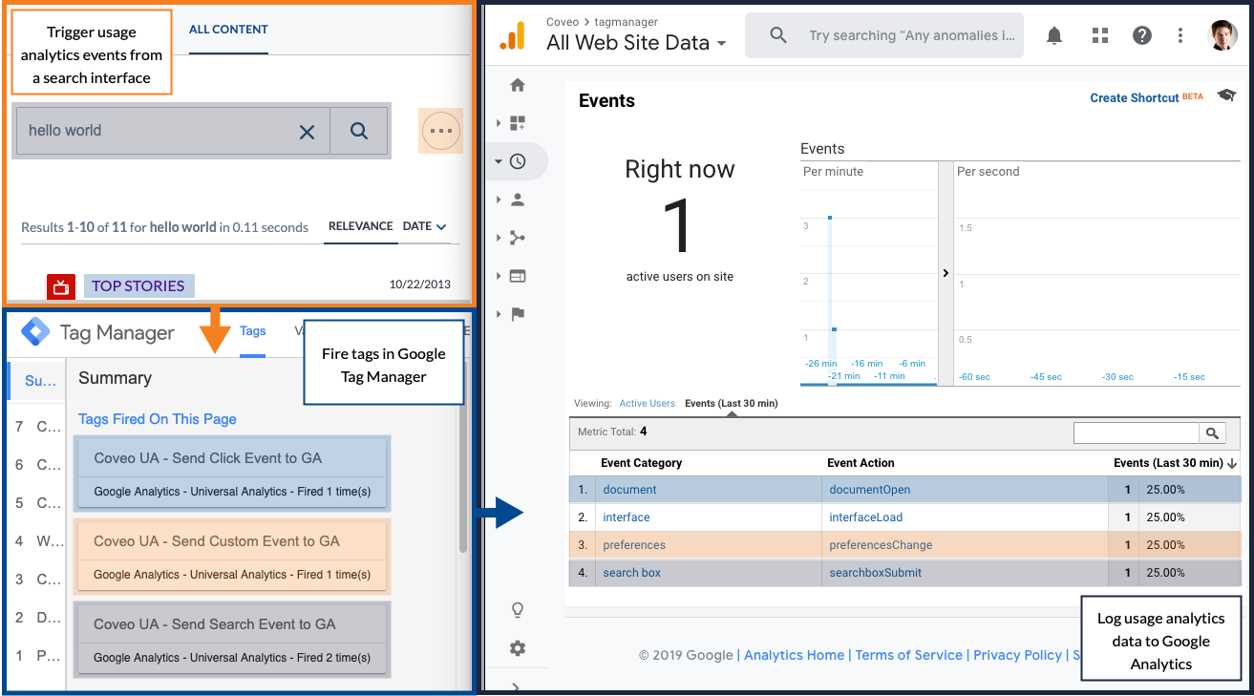This screenshot has width=1254, height=696.
Task: Click the Google Analytics logo
Action: (513, 36)
